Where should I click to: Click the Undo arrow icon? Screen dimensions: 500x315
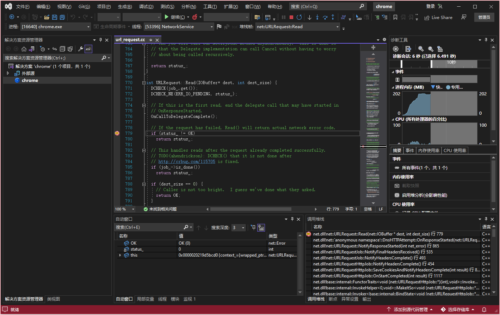point(73,17)
